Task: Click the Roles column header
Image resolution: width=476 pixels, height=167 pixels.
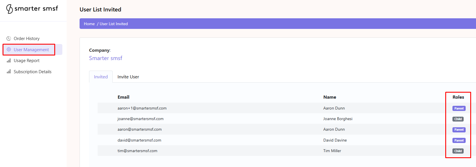Action: pyautogui.click(x=458, y=97)
